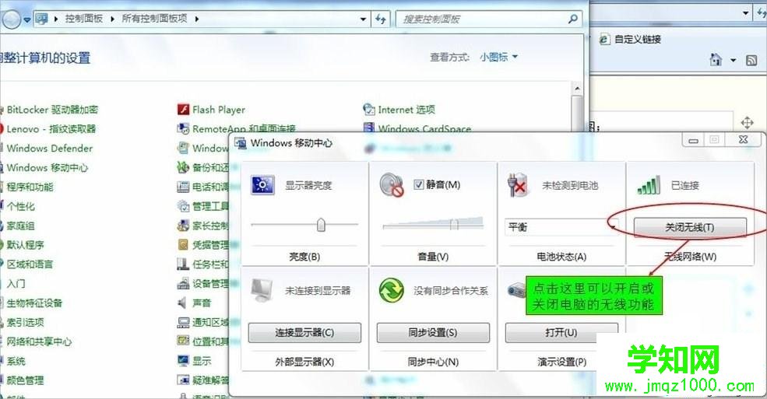Click the home icon in the browser window
The height and width of the screenshot is (399, 767).
[716, 60]
